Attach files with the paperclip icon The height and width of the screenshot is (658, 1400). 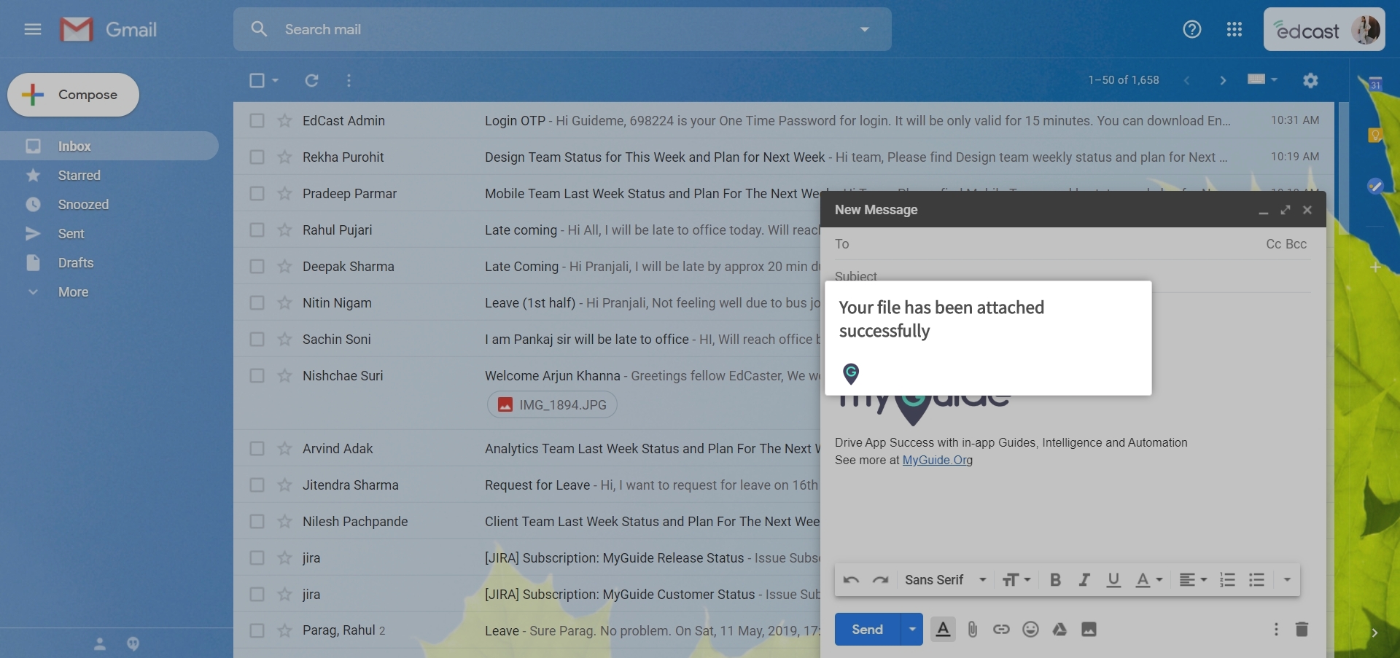click(x=972, y=629)
